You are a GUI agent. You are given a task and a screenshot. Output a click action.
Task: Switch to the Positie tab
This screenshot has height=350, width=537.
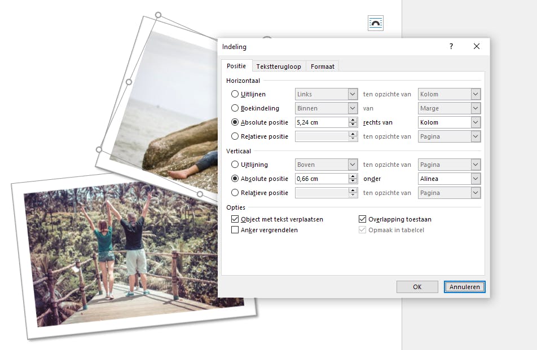pos(236,66)
